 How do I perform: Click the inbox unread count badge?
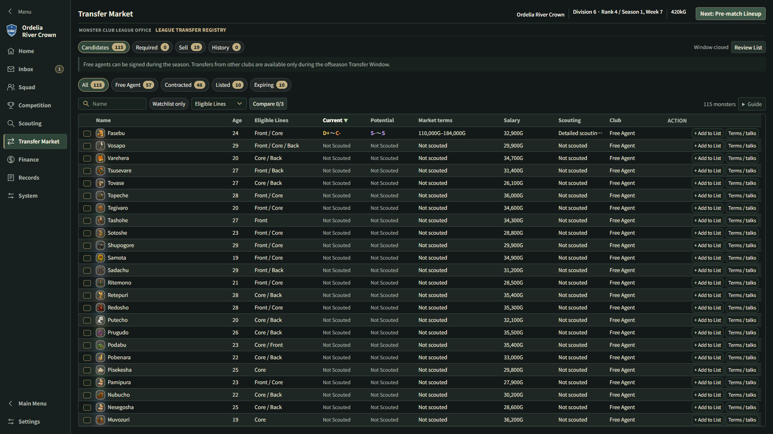tap(59, 69)
